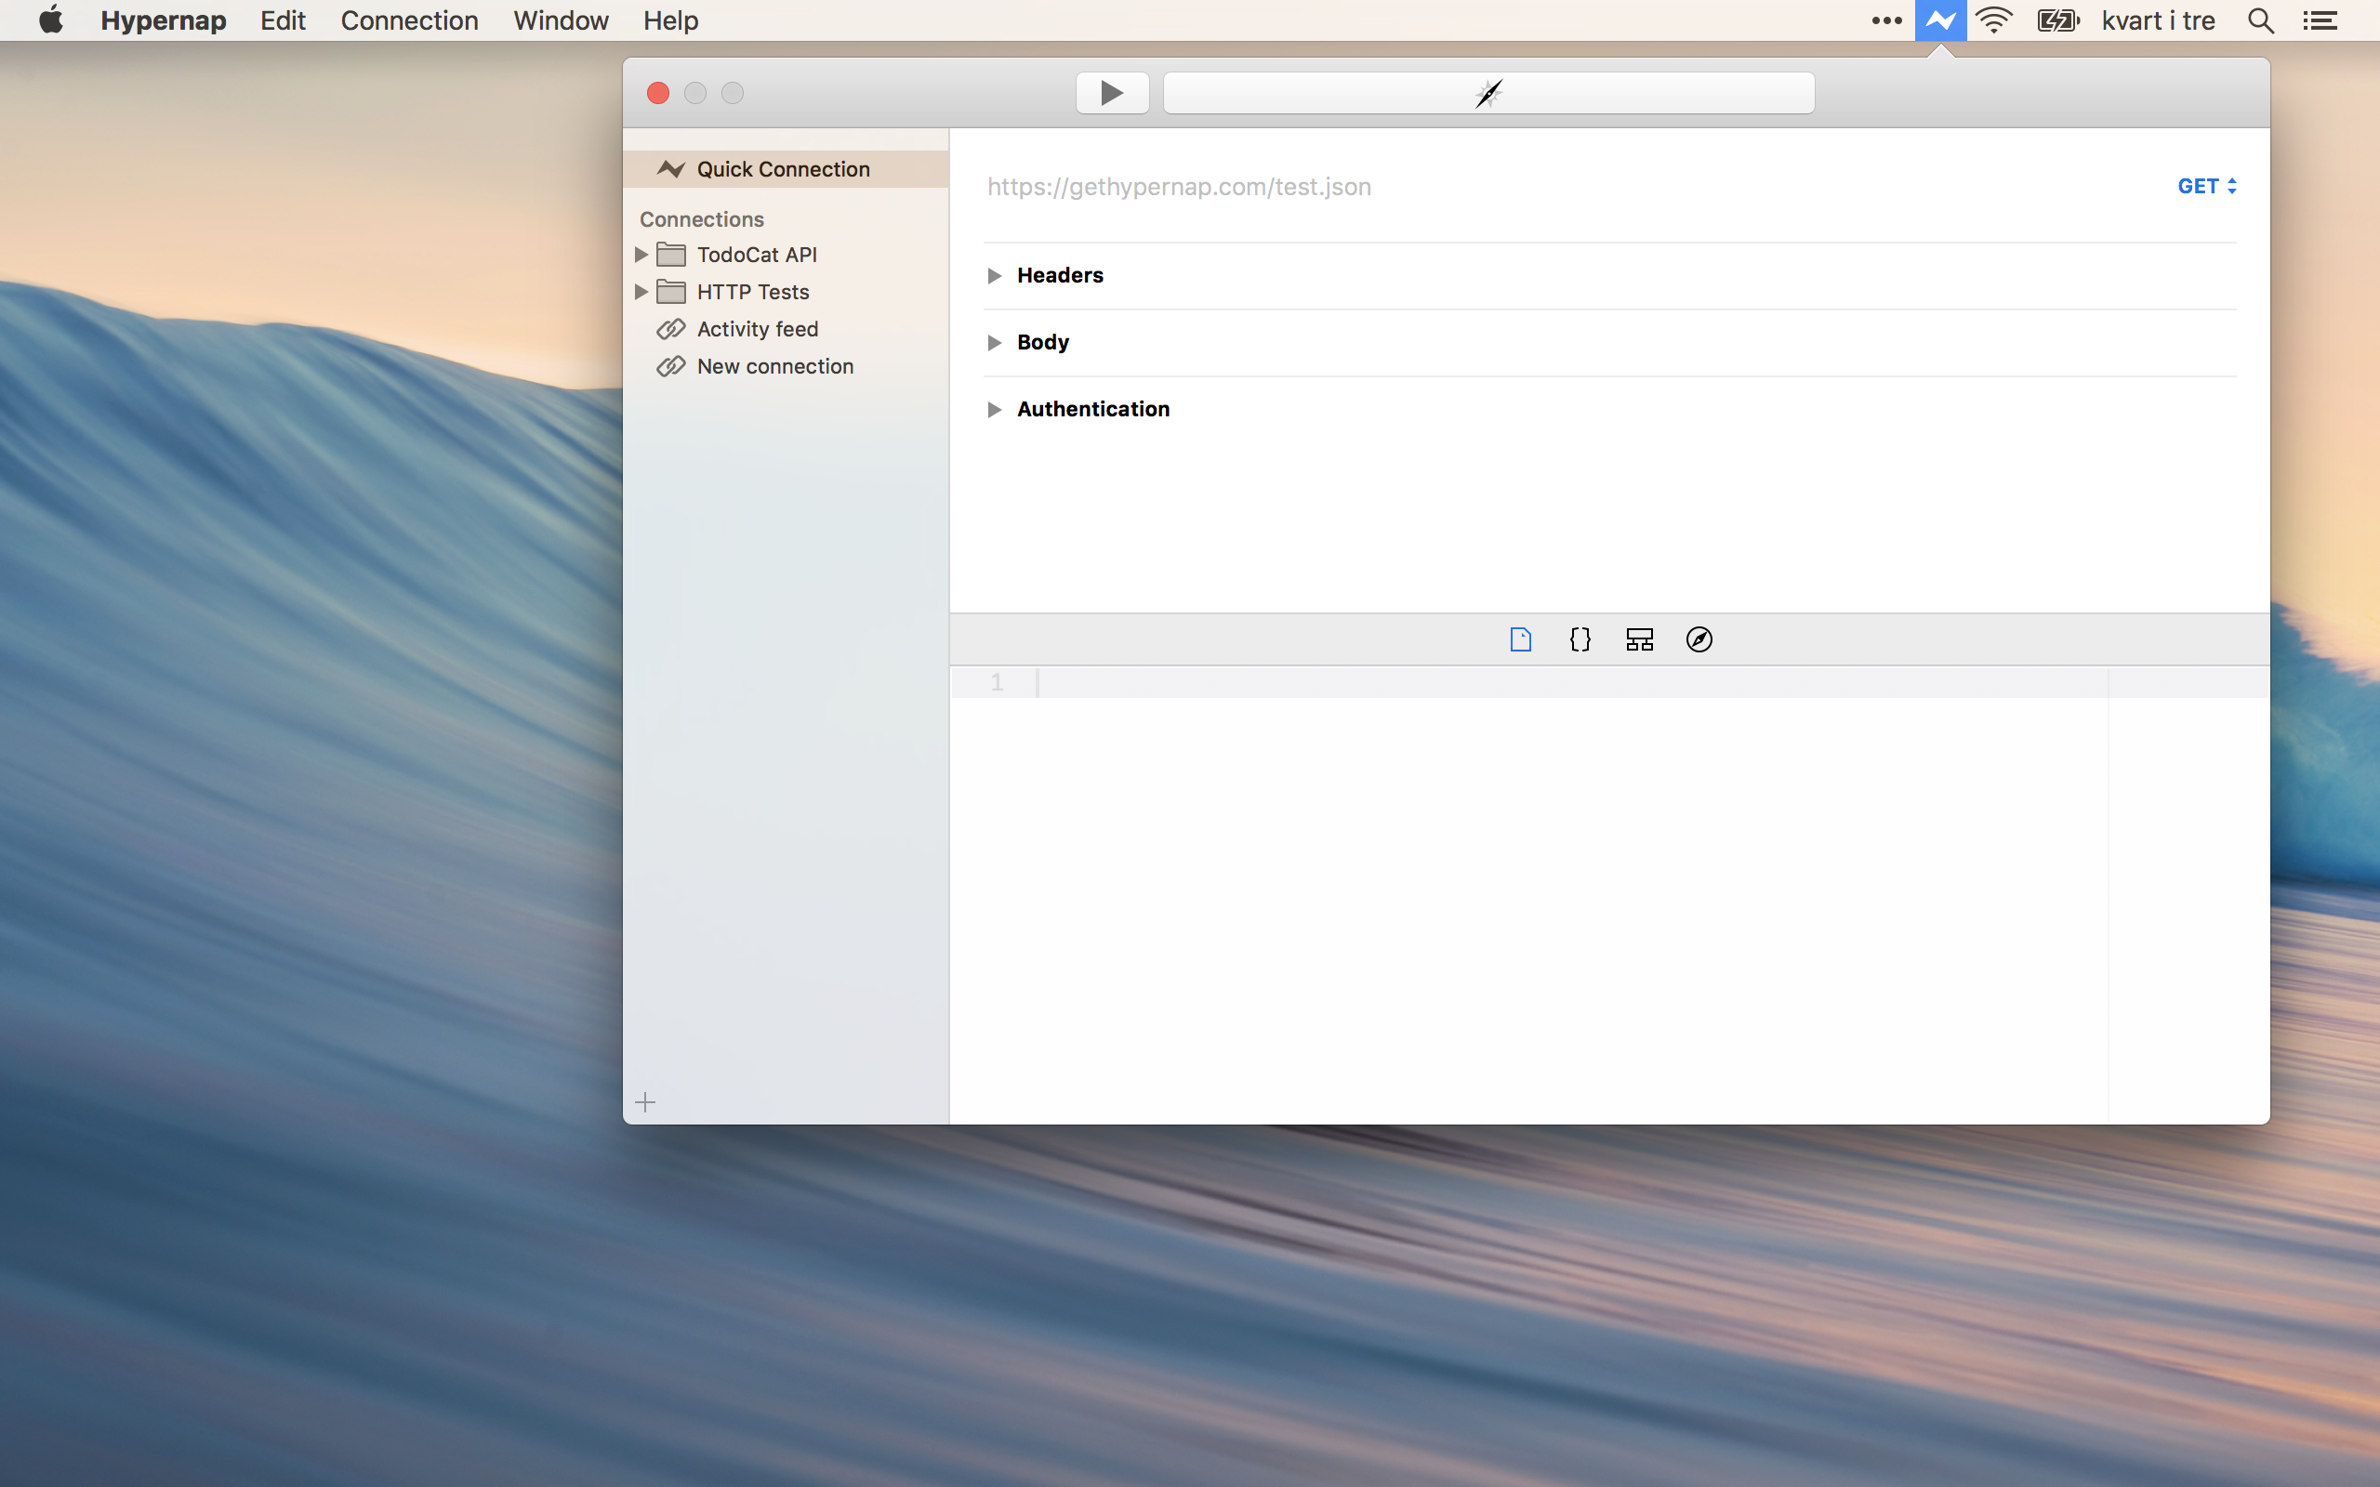Select Quick Connection in sidebar

pyautogui.click(x=782, y=169)
